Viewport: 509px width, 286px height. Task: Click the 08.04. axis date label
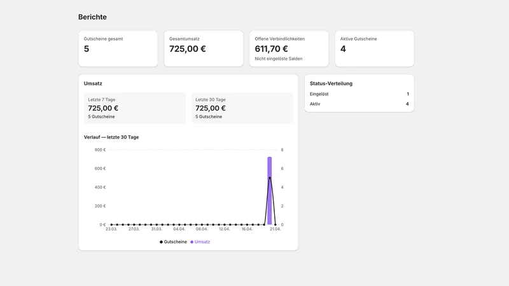(202, 229)
